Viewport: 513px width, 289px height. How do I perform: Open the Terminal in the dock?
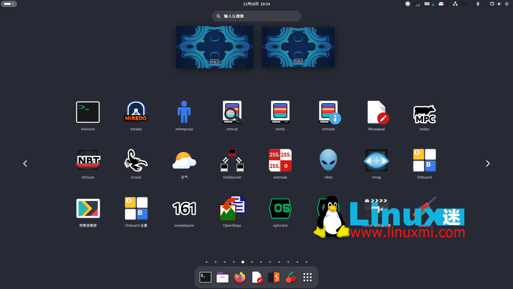tap(206, 277)
